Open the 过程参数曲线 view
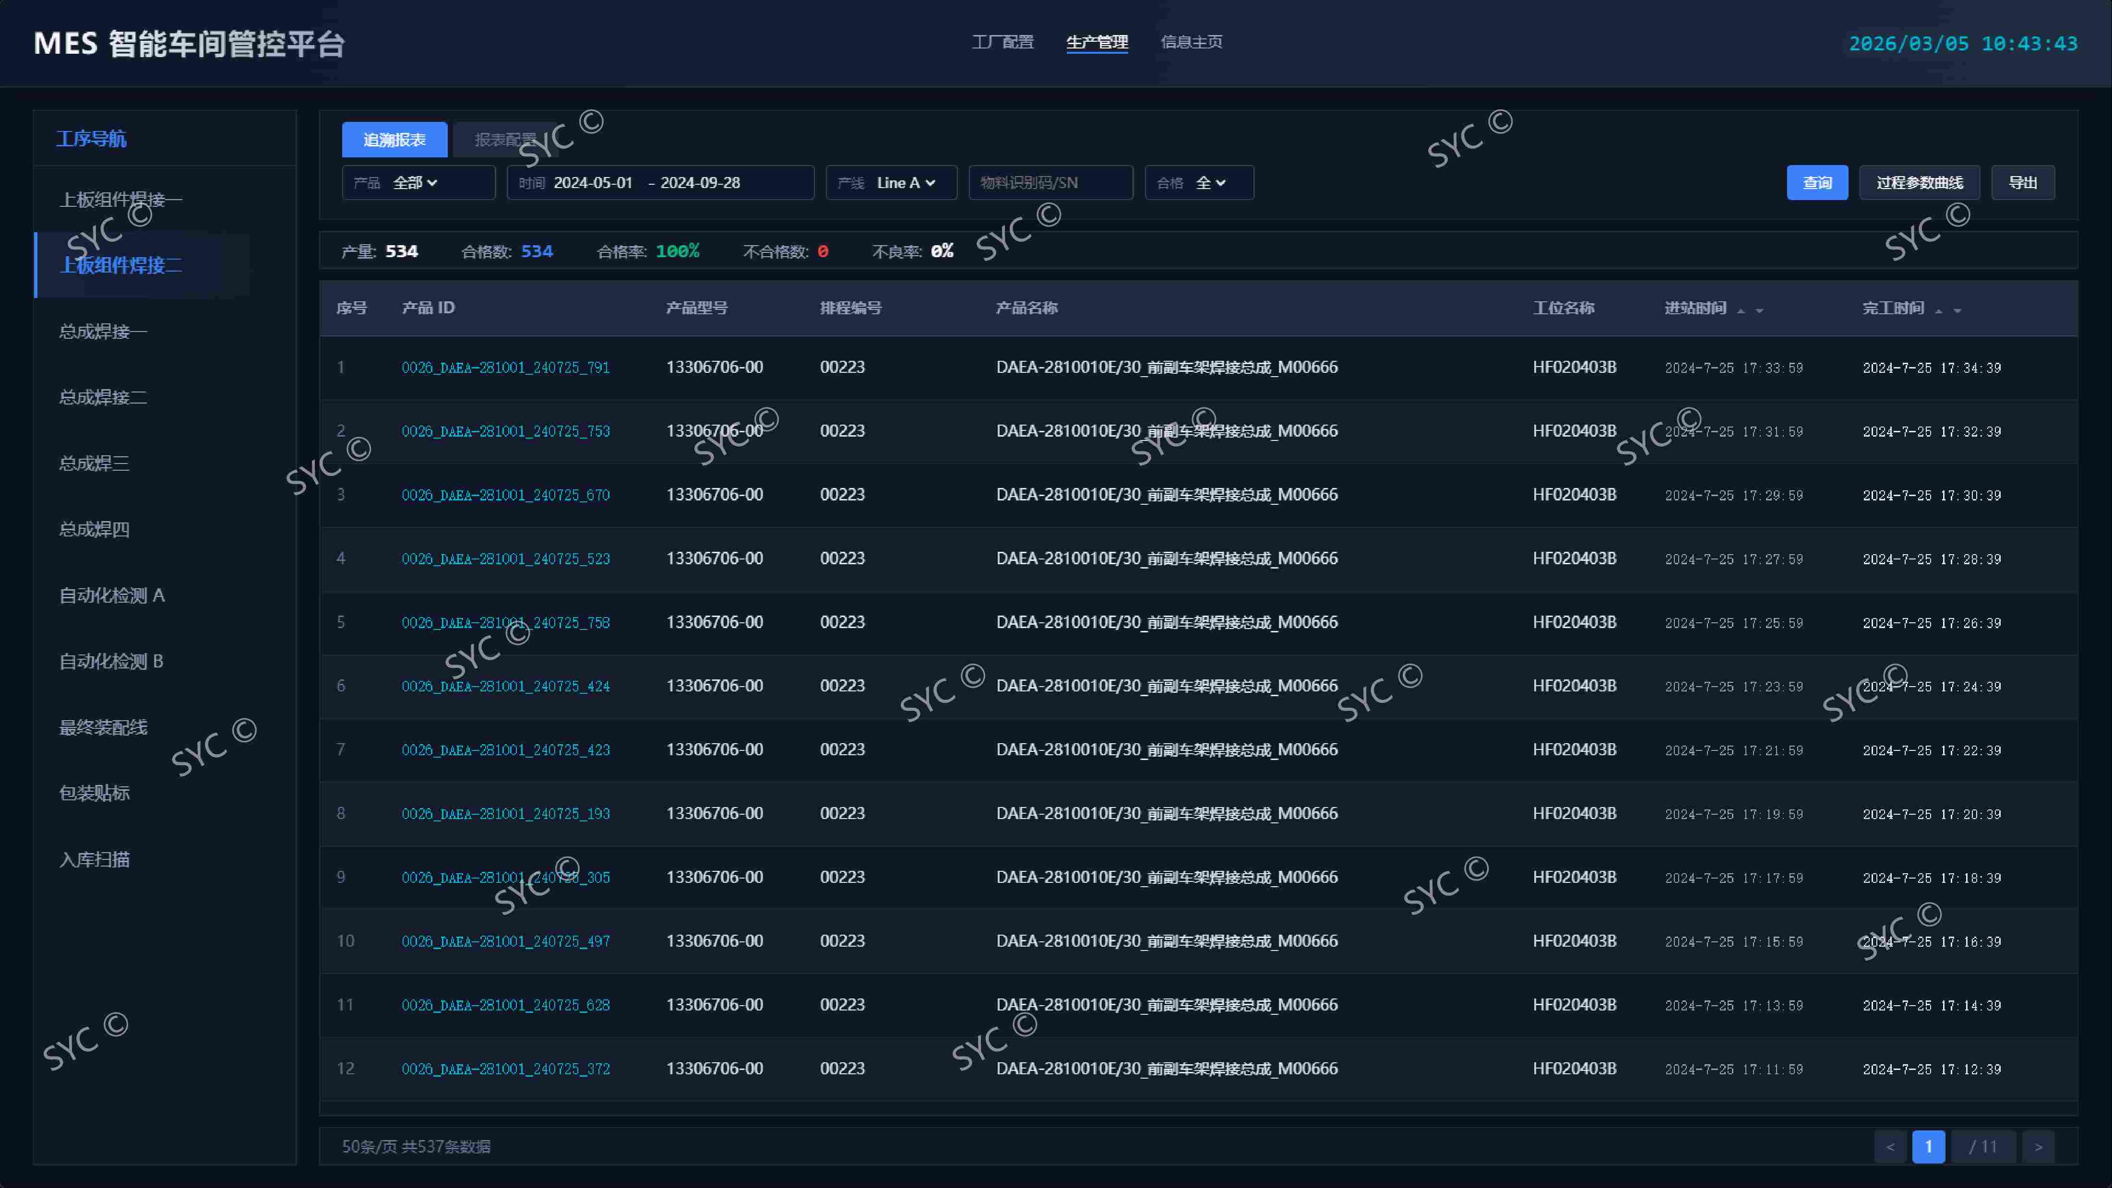This screenshot has height=1188, width=2112. pos(1920,183)
